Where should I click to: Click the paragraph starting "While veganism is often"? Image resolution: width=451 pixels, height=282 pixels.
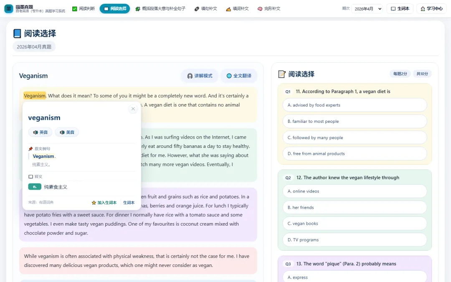coord(138,261)
